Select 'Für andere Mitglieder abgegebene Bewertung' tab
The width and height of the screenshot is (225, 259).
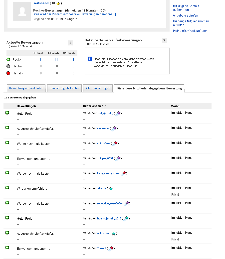click(x=149, y=88)
